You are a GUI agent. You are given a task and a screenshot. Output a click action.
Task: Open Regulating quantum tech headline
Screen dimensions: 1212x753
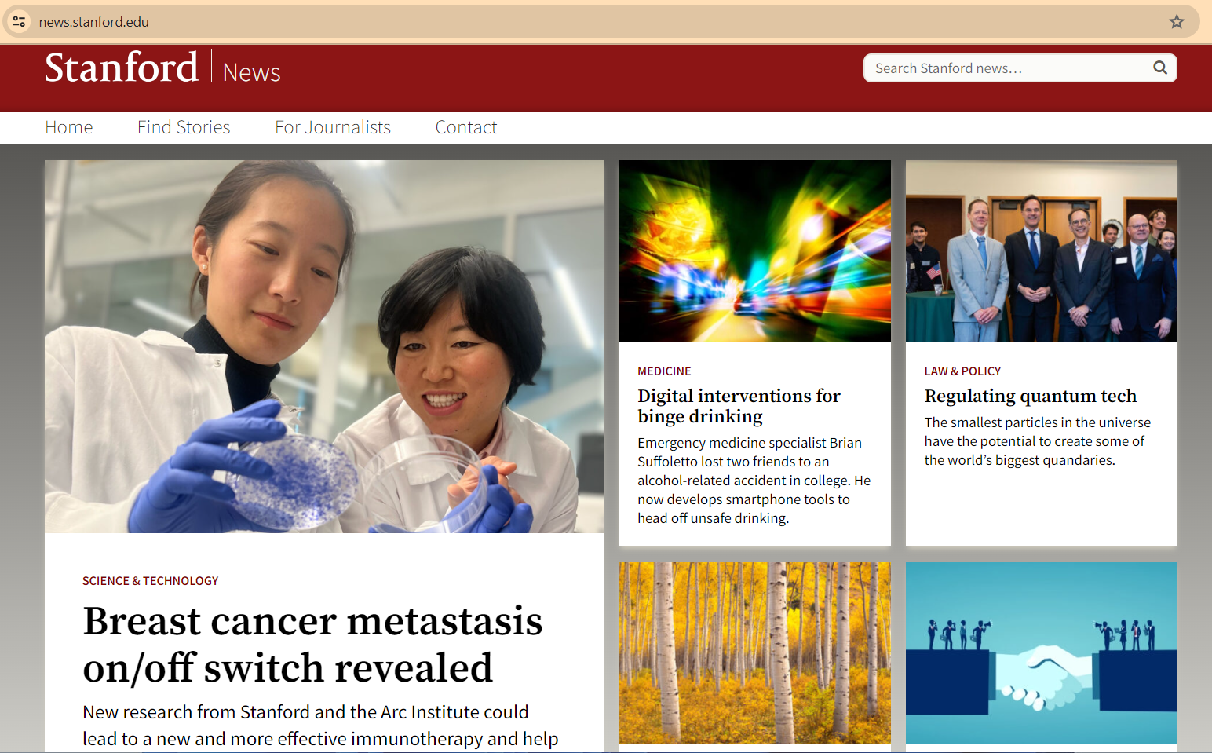click(1031, 396)
